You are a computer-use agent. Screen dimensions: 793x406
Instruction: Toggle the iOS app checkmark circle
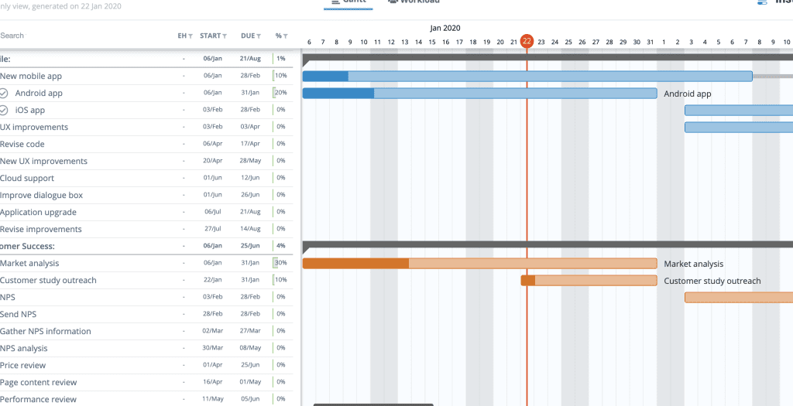(4, 110)
